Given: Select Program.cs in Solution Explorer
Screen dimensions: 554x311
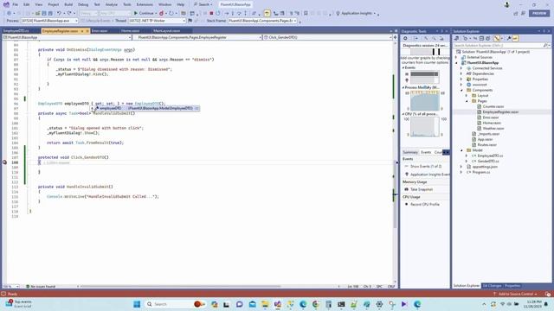Looking at the screenshot, I should (480, 172).
